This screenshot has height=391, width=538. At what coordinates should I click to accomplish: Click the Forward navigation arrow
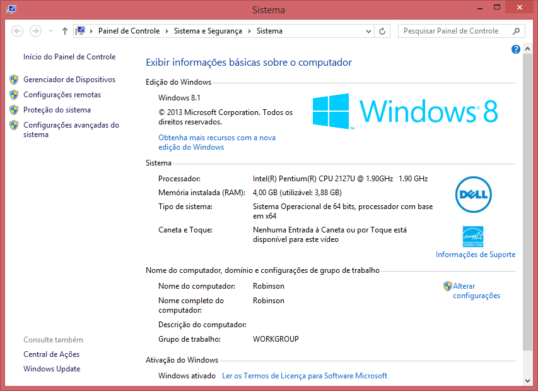(35, 31)
